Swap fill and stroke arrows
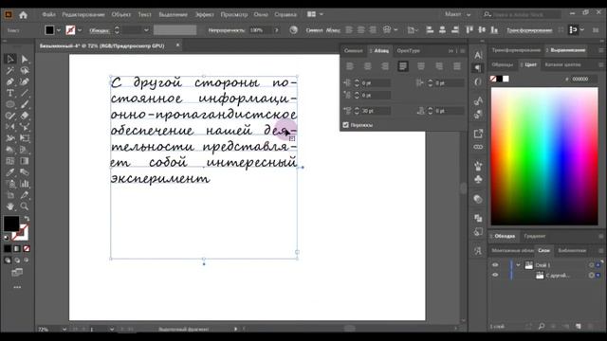 click(x=27, y=219)
